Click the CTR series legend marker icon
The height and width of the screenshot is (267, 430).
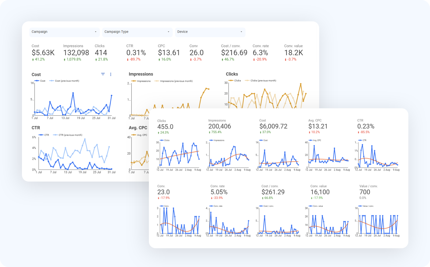(41, 135)
